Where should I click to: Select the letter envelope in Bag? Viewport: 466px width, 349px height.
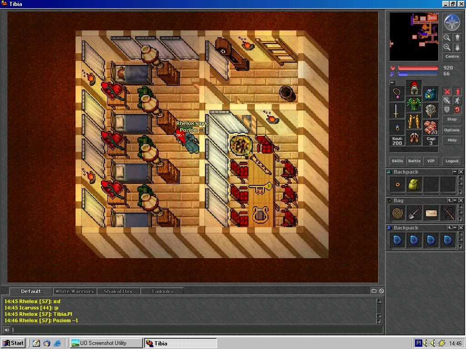click(x=431, y=213)
